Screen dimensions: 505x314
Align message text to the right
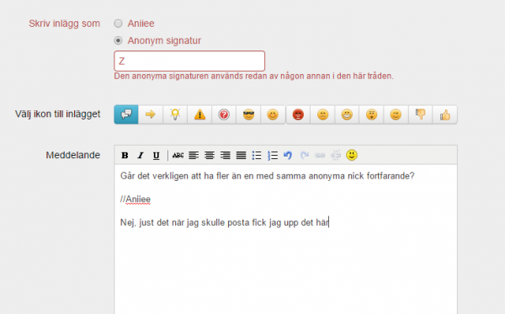pos(225,156)
